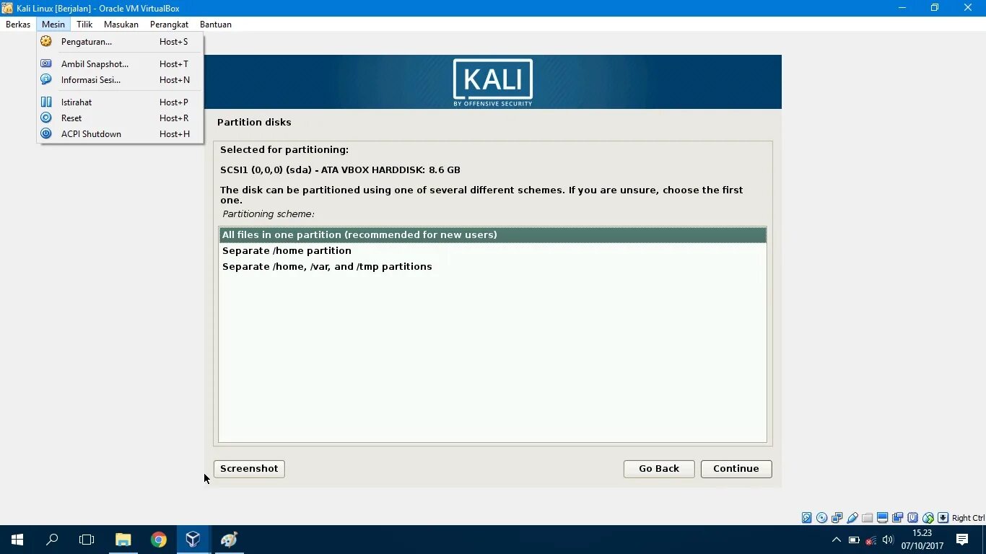Image resolution: width=986 pixels, height=554 pixels.
Task: Click the USB devices status icon
Action: [x=852, y=518]
